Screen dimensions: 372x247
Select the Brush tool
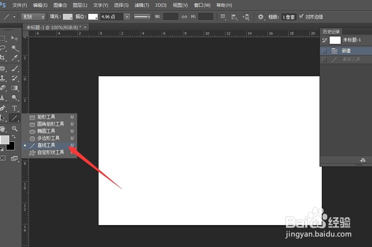click(15, 68)
